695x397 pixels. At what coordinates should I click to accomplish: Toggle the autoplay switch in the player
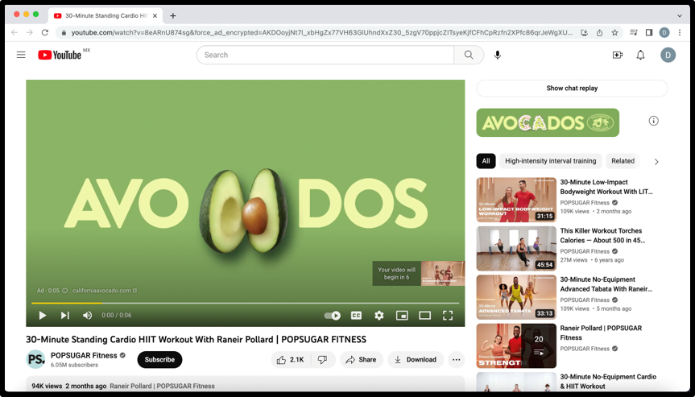coord(333,316)
